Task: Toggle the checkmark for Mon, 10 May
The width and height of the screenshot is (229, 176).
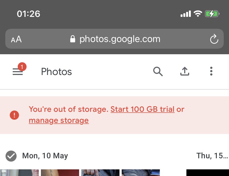Action: [11, 156]
